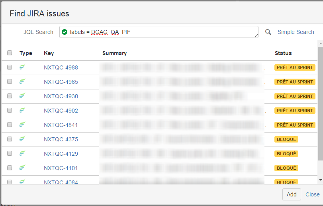Click the JQL Search label
Image resolution: width=323 pixels, height=206 pixels.
click(38, 32)
